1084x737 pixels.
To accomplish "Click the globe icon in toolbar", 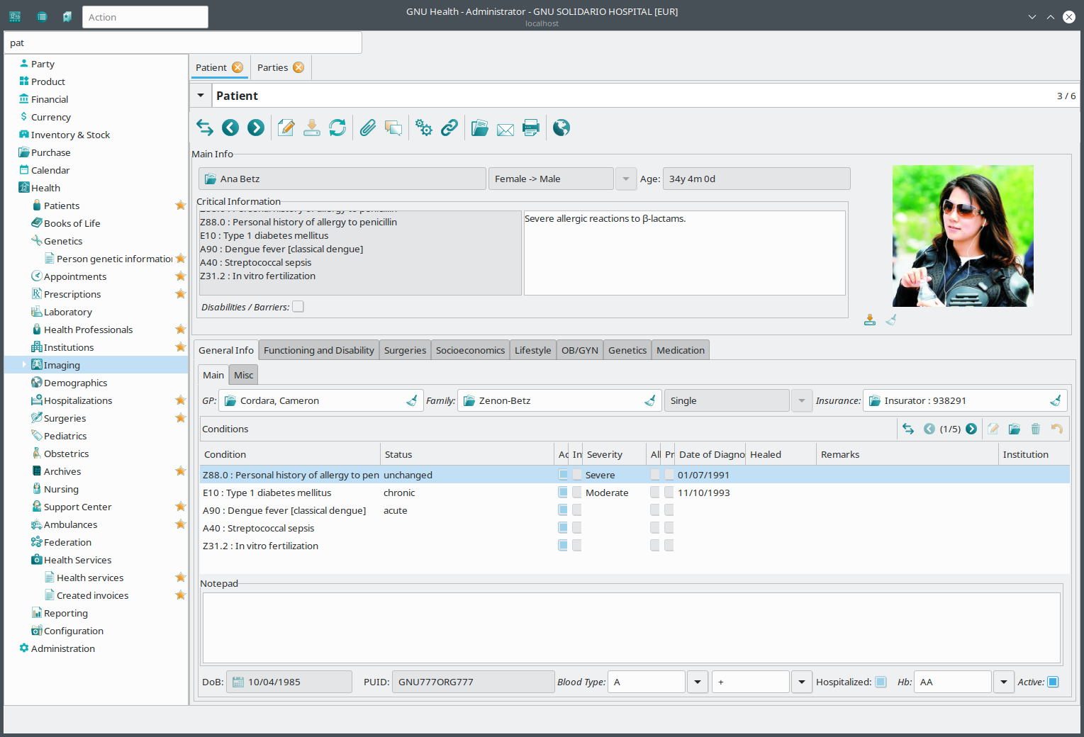I will click(561, 128).
